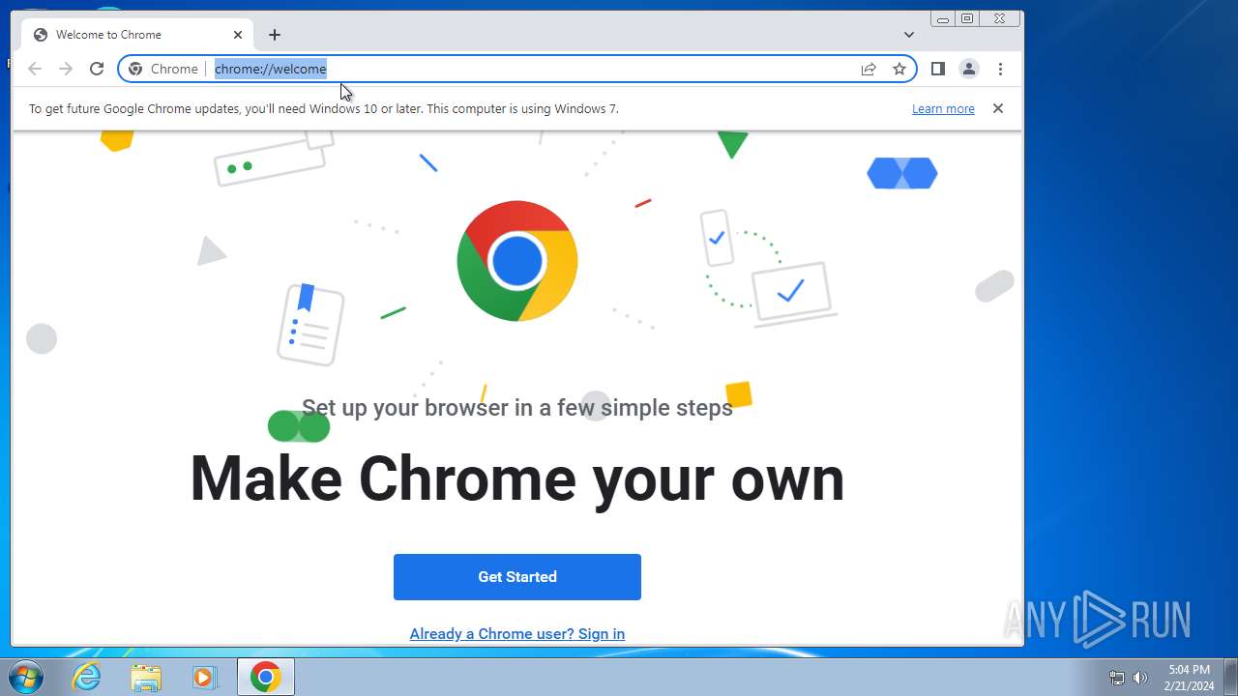Viewport: 1238px width, 696px height.
Task: Click the Windows 10 update notice text
Action: pos(323,108)
